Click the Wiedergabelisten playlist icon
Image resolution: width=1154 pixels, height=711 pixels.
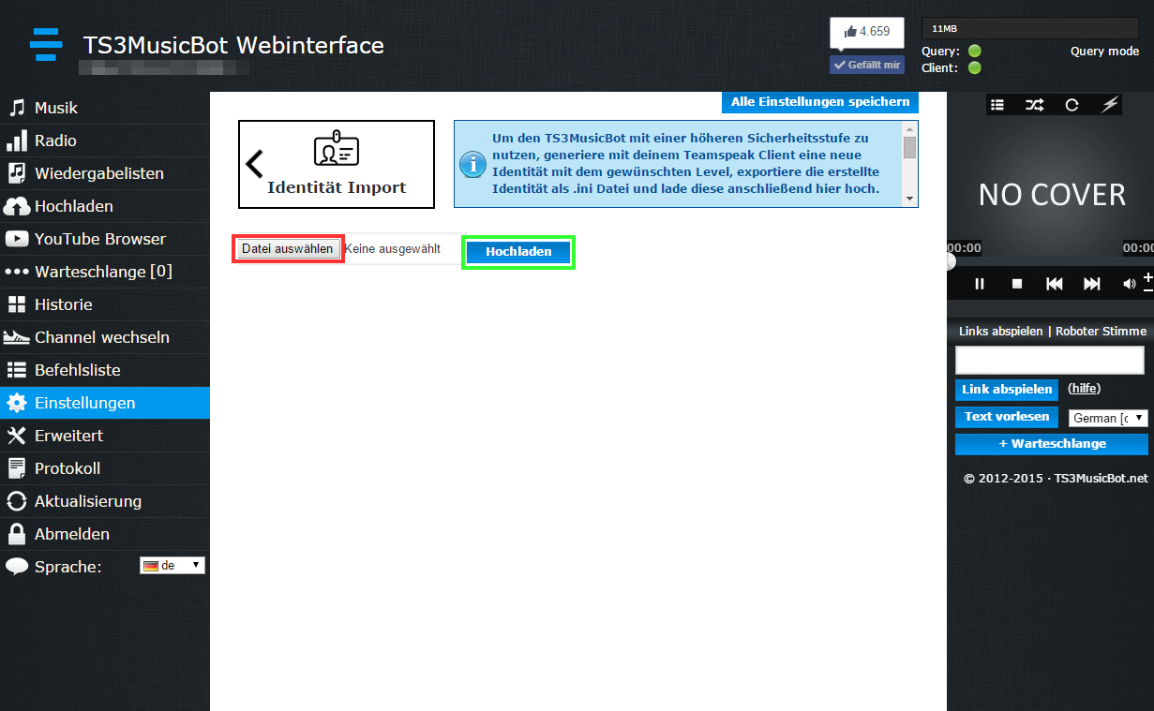click(x=17, y=173)
